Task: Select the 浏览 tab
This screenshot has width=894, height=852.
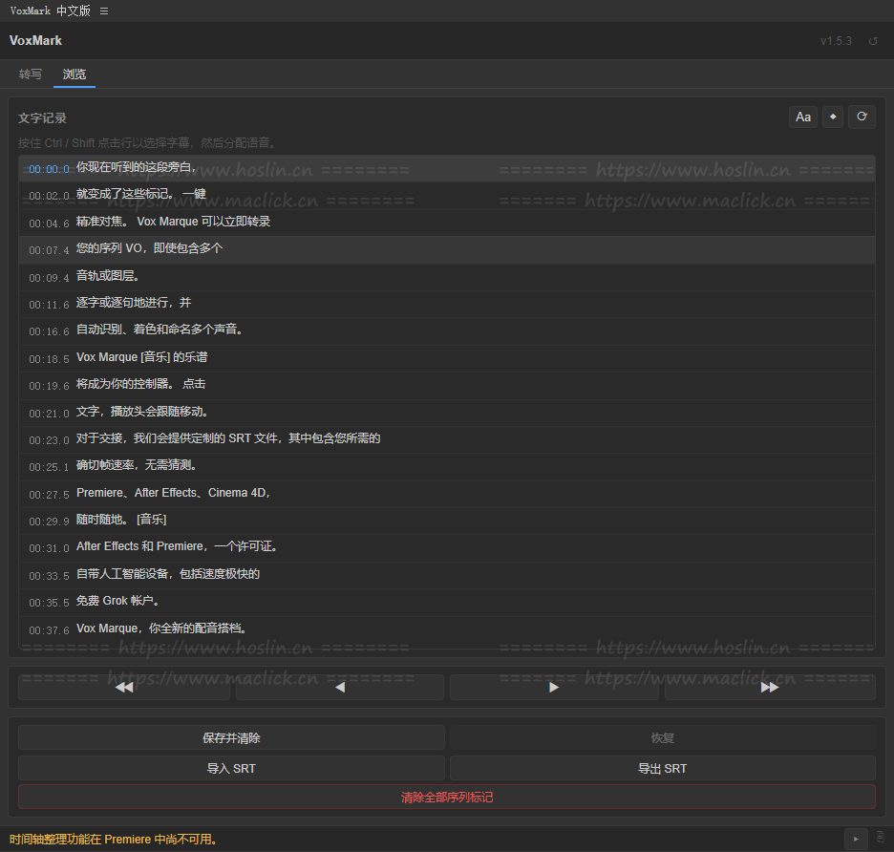Action: pyautogui.click(x=74, y=75)
